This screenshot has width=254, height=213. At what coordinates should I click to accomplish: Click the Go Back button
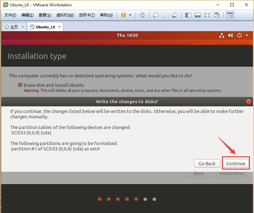pos(207,163)
